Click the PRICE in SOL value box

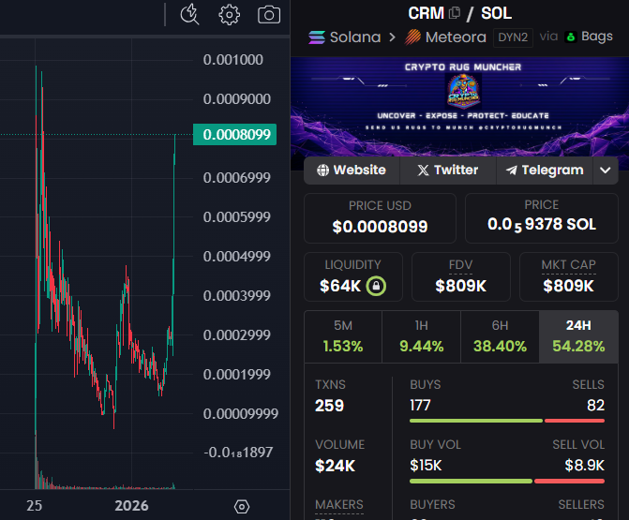(x=542, y=218)
